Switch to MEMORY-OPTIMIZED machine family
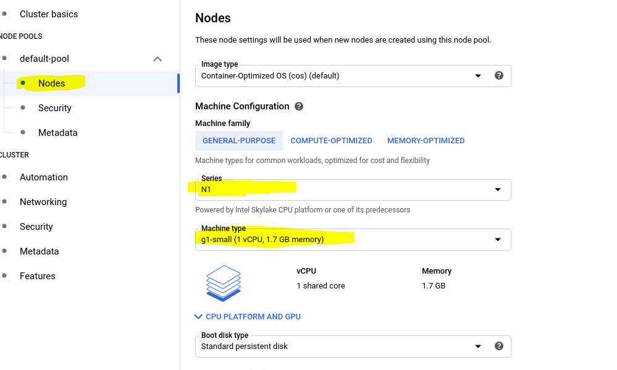617x370 pixels. coord(426,141)
